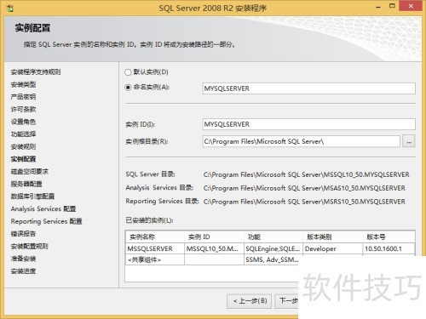Select the 默认实例(D) radio button
This screenshot has width=426, height=319.
[x=128, y=72]
